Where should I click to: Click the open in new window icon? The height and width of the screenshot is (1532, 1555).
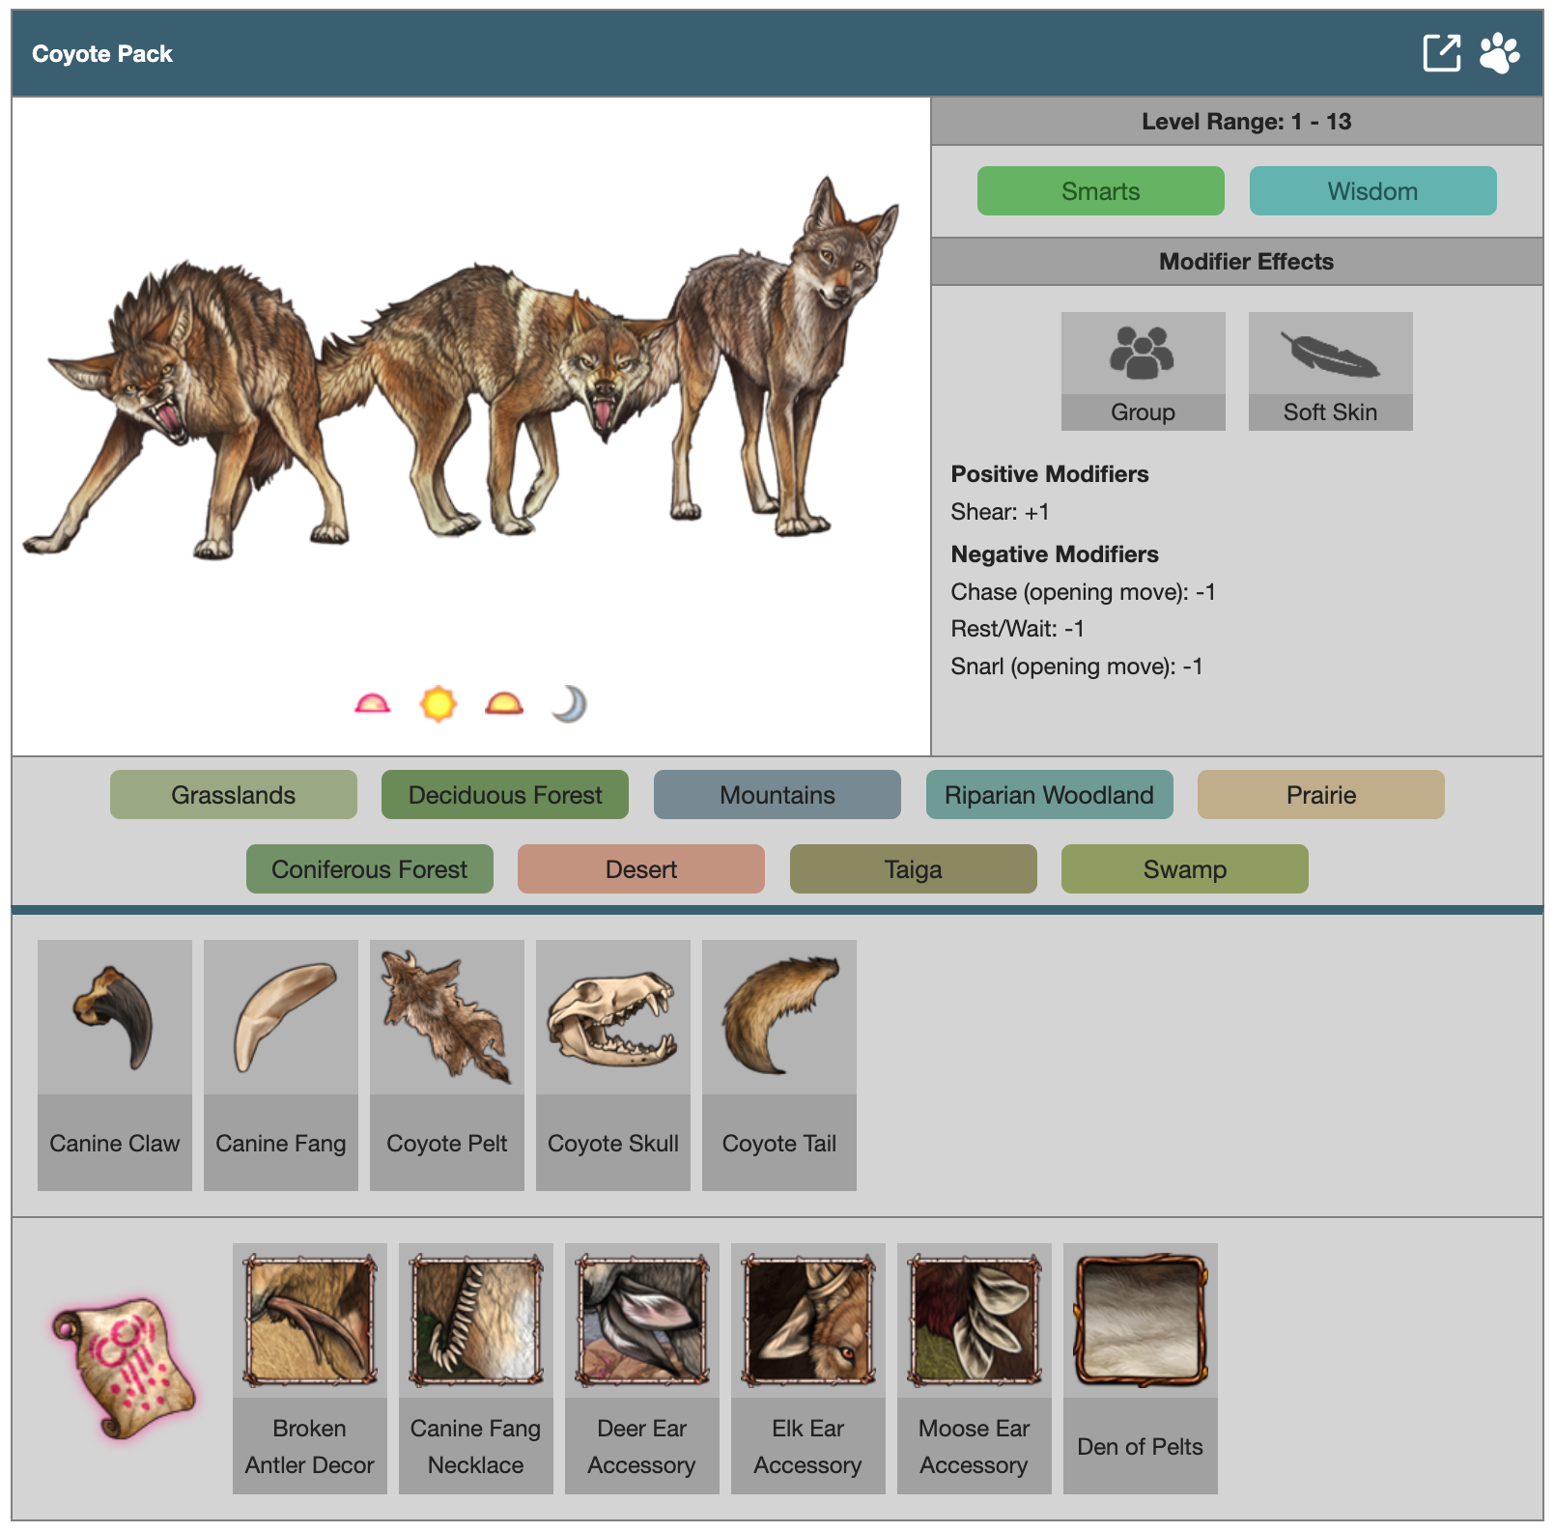click(x=1441, y=53)
